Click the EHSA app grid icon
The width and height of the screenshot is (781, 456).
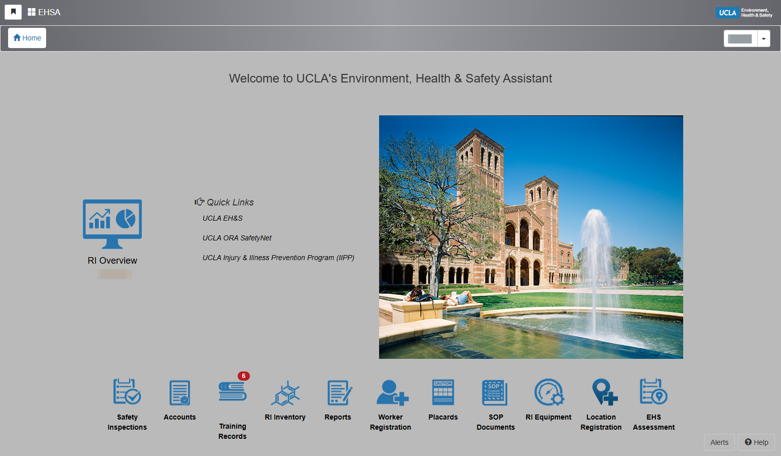tap(31, 12)
